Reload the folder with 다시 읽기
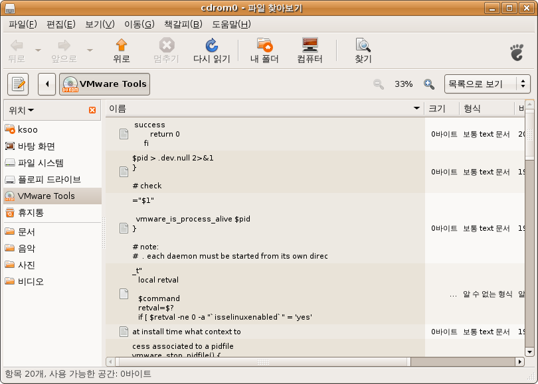 click(211, 50)
